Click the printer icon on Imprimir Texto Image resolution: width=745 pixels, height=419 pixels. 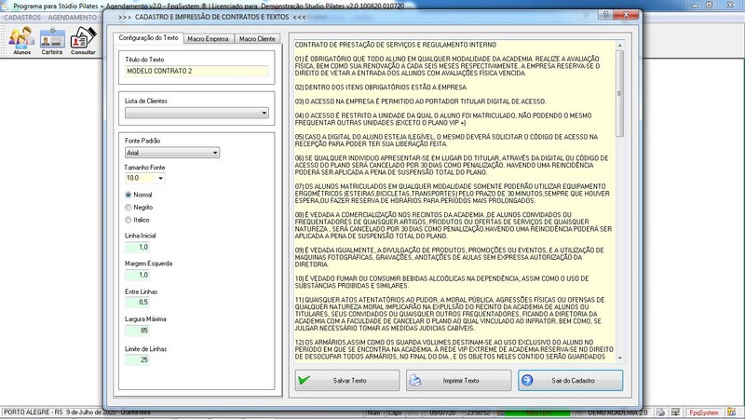[x=415, y=380]
